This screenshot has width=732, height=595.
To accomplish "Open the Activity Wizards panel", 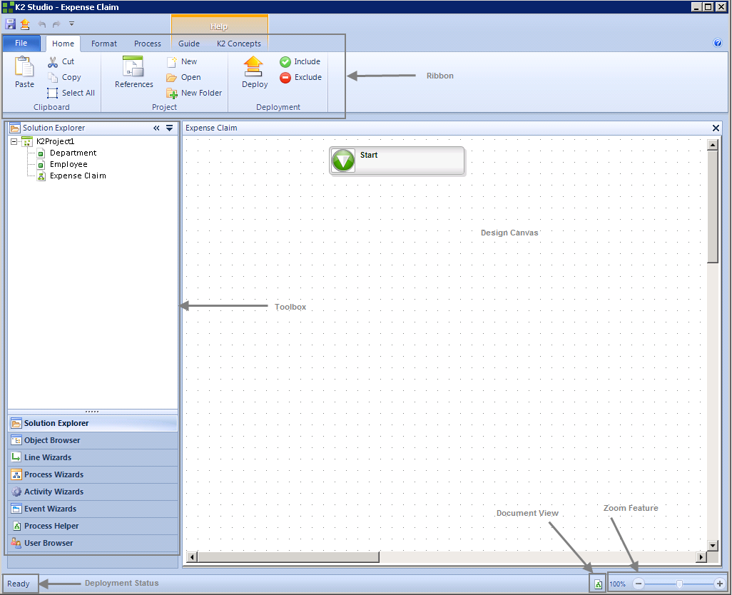I will [x=93, y=492].
